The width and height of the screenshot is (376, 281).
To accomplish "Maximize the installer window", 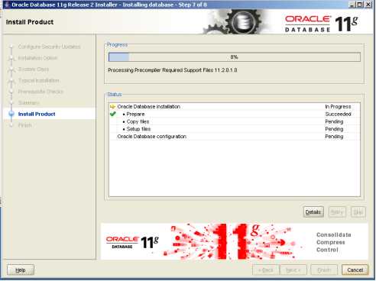I will click(360, 5).
